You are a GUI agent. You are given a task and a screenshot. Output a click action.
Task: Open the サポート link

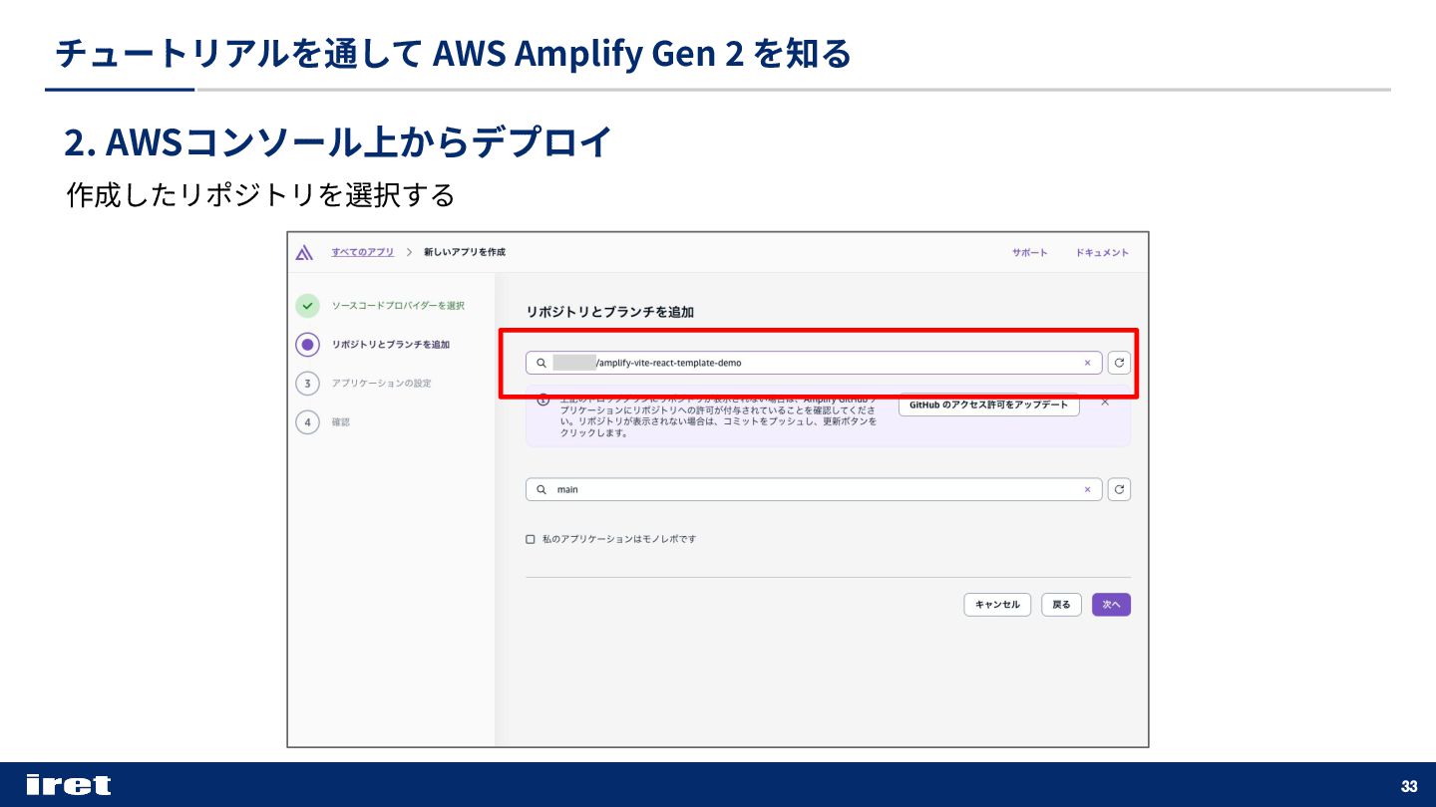pos(1030,253)
